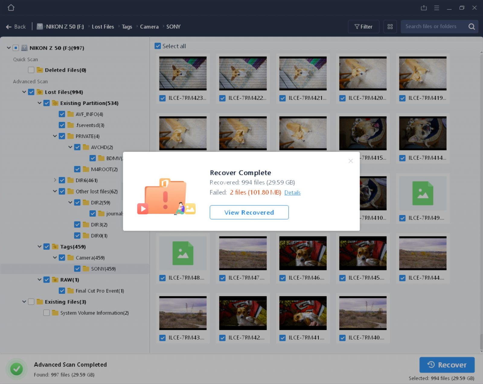Click the back arrow icon
Screen dimensions: 483x384
8,27
